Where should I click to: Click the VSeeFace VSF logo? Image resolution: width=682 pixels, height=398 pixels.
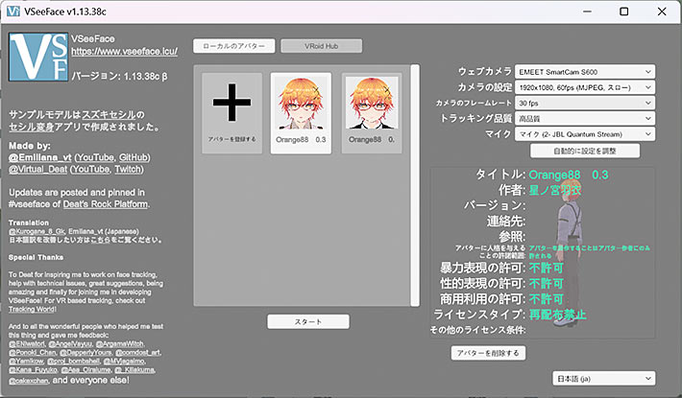(x=38, y=57)
